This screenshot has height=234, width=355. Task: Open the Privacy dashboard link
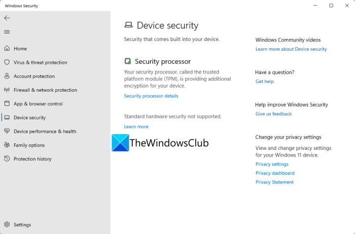(275, 173)
